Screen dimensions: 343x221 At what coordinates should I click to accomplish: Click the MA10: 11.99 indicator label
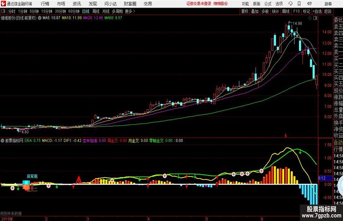click(72, 18)
